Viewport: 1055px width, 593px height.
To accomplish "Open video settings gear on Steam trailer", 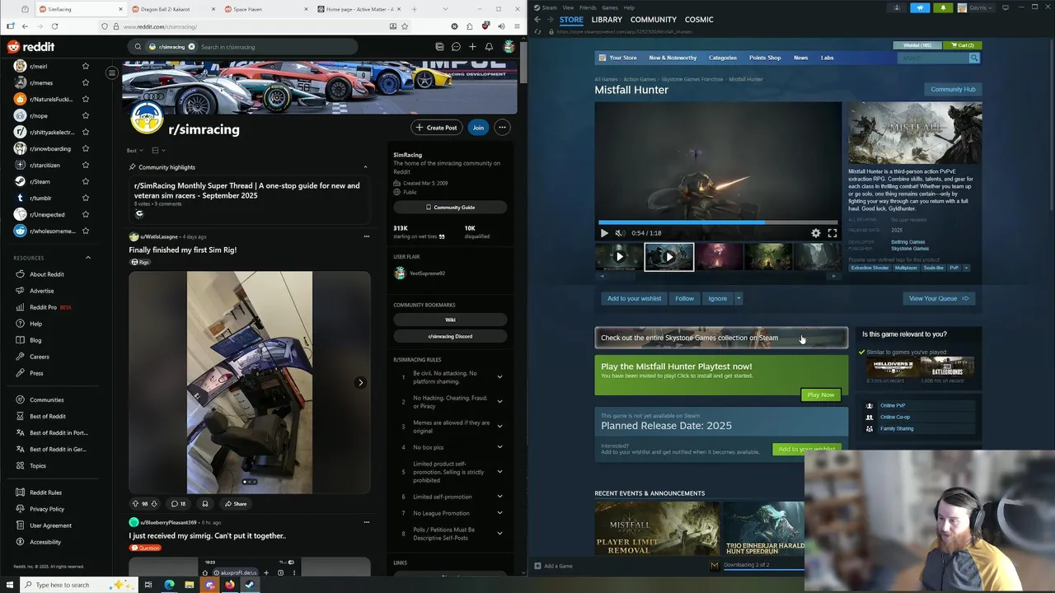I will (816, 233).
